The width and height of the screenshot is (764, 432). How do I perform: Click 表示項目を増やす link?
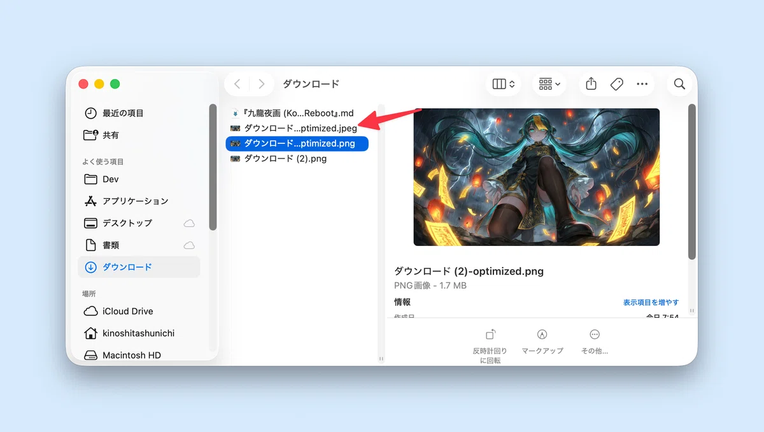(x=651, y=302)
